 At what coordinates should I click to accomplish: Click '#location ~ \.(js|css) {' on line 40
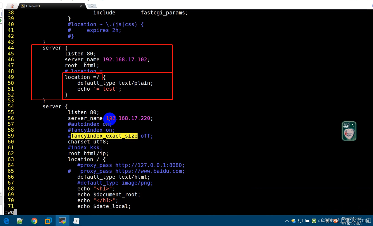pos(106,24)
